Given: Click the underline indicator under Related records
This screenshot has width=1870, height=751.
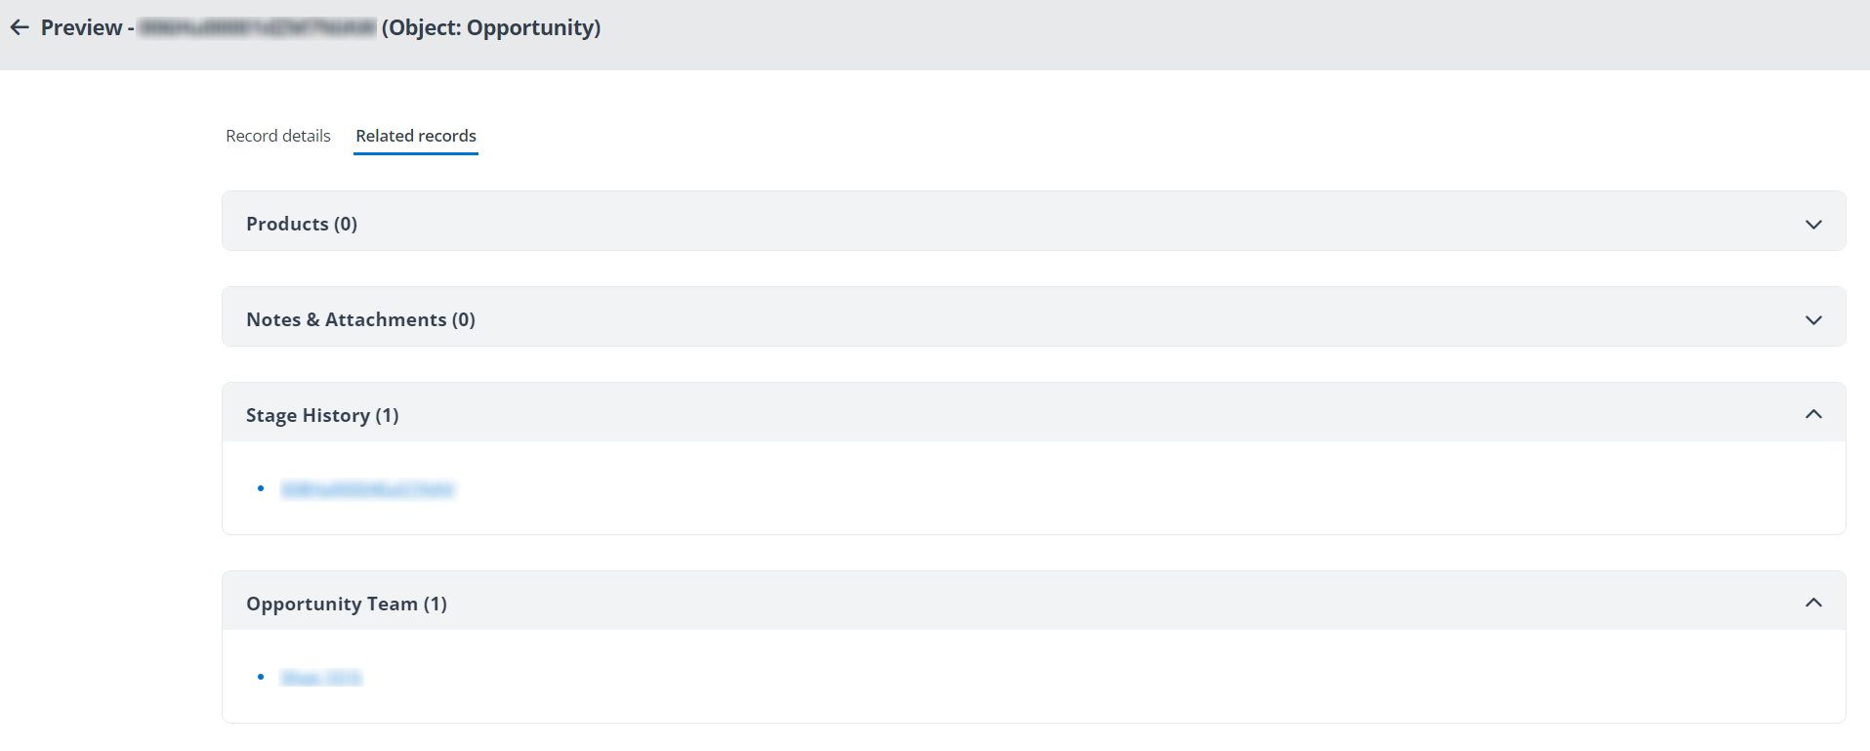Looking at the screenshot, I should [415, 155].
